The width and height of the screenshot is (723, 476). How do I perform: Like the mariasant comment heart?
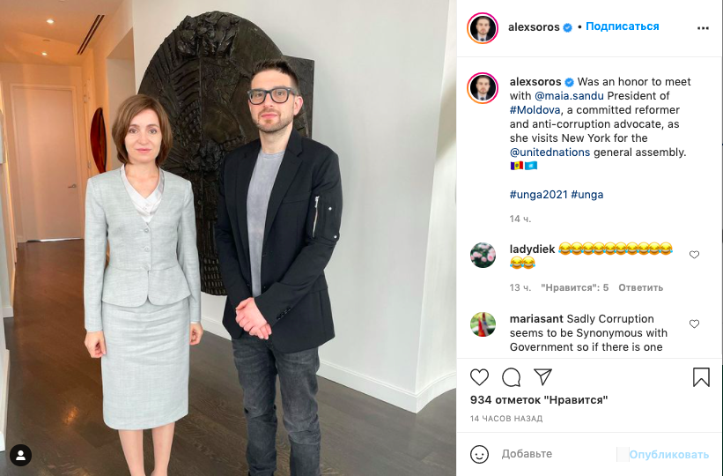(x=694, y=324)
